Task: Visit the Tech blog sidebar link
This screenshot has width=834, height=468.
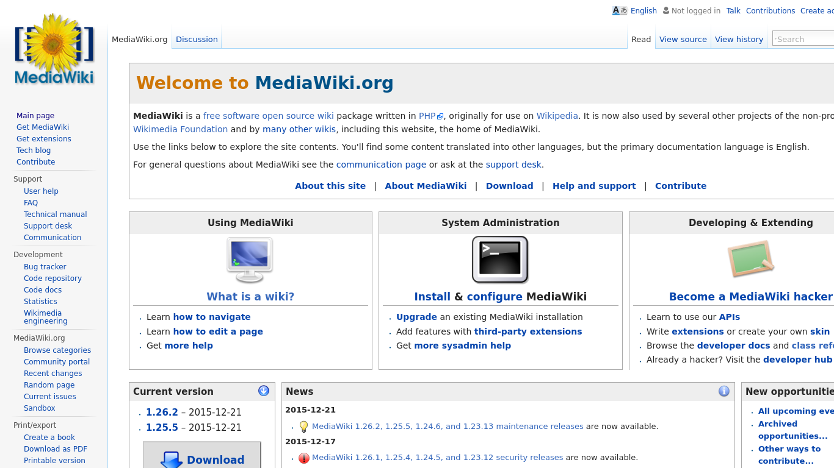Action: click(34, 151)
